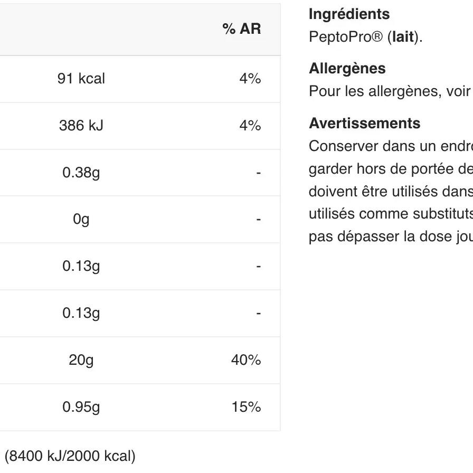Select the "20g" value

[x=81, y=360]
